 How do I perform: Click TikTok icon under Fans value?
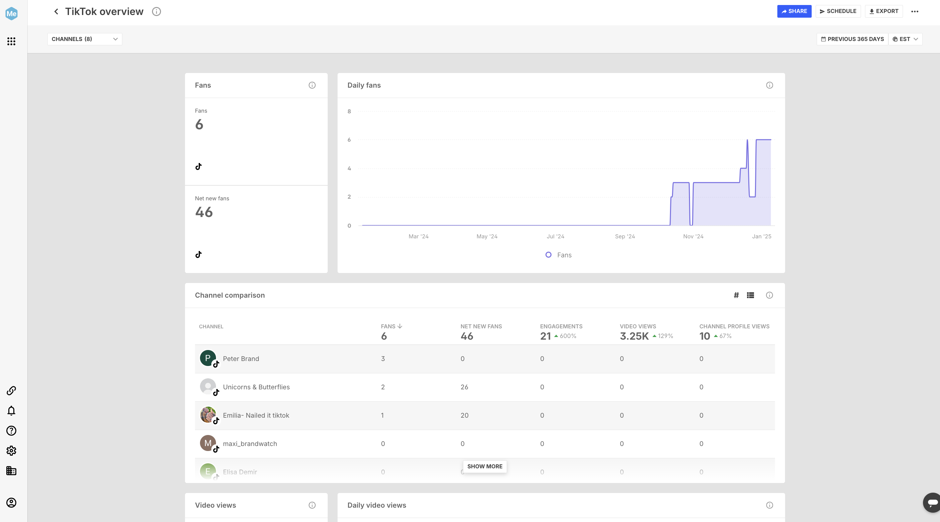199,167
